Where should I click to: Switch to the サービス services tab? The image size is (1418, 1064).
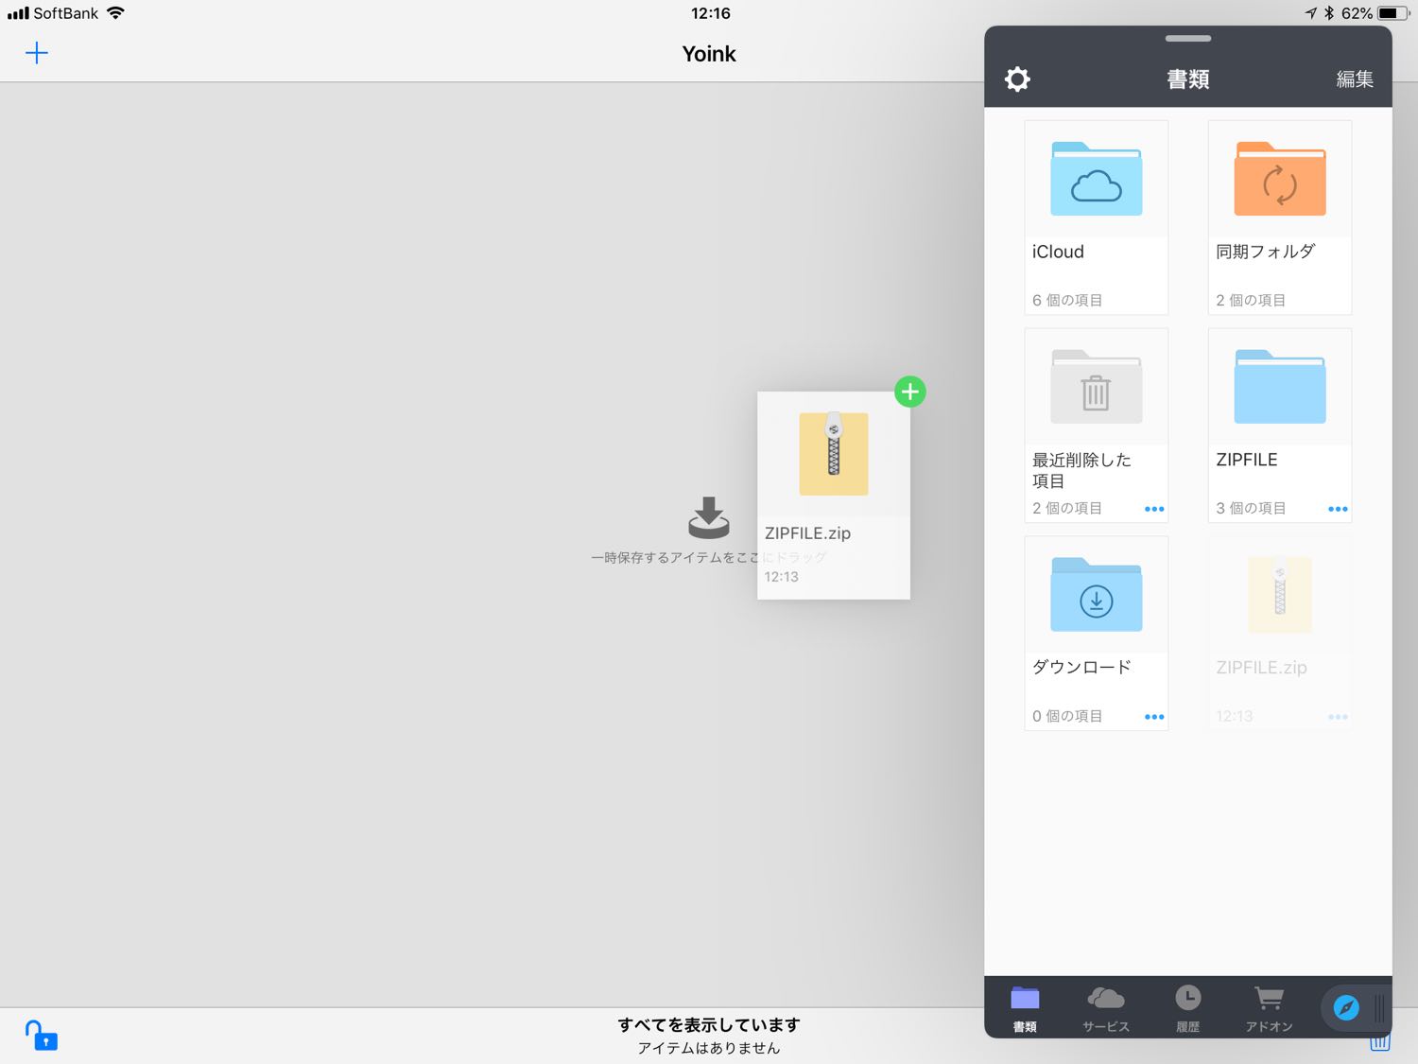(1106, 1008)
